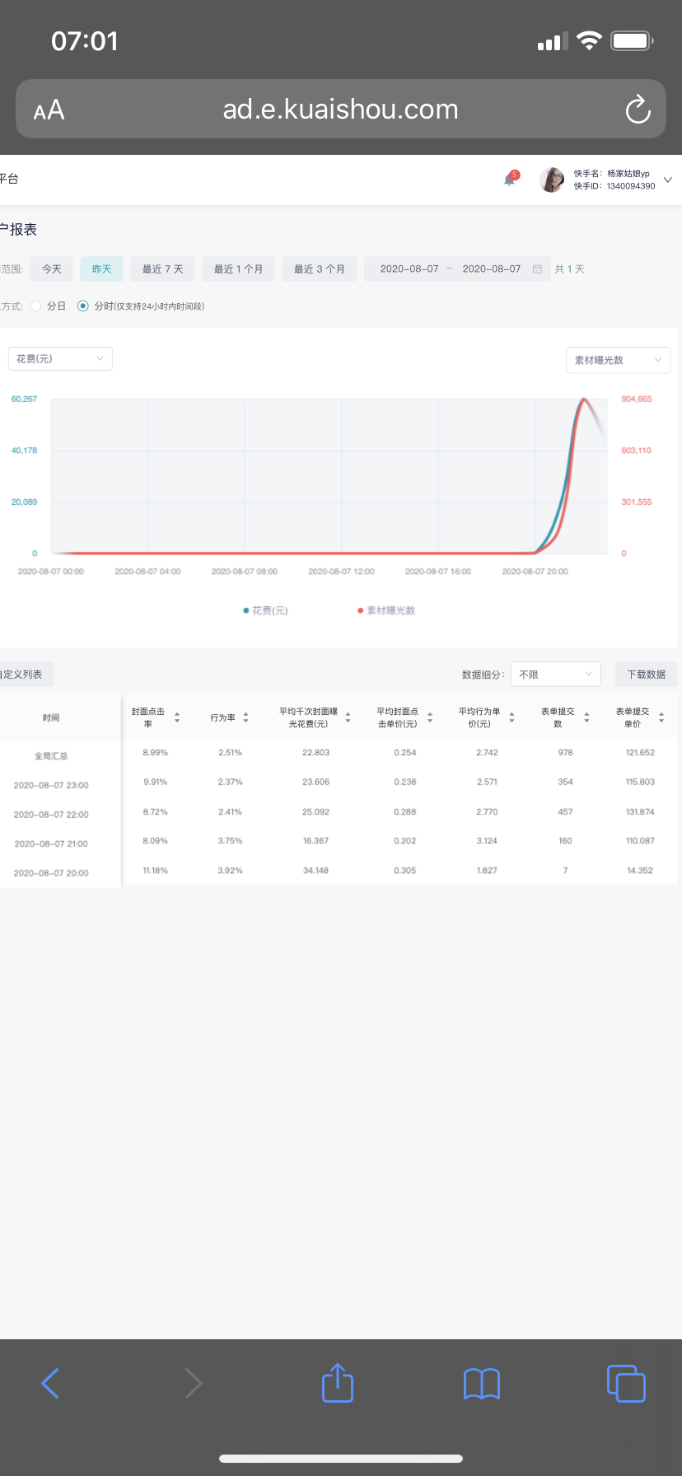Open Safari tabs overview icon
This screenshot has height=1476, width=682.
click(x=626, y=1384)
